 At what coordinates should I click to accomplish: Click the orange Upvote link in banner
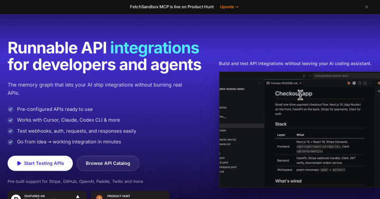point(229,7)
